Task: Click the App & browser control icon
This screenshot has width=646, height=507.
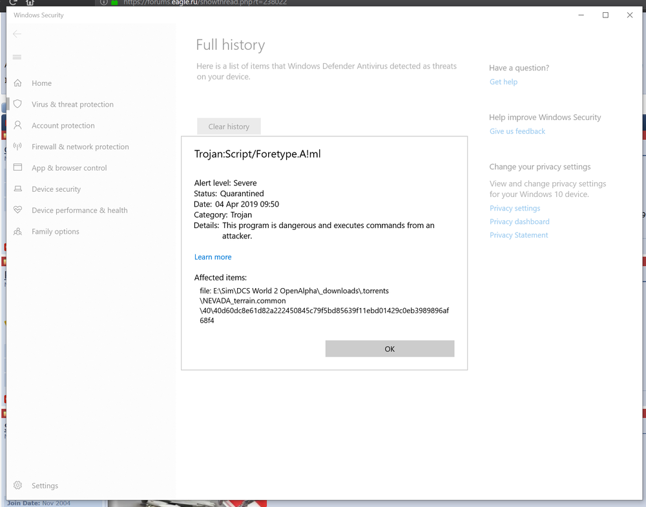Action: pos(17,168)
